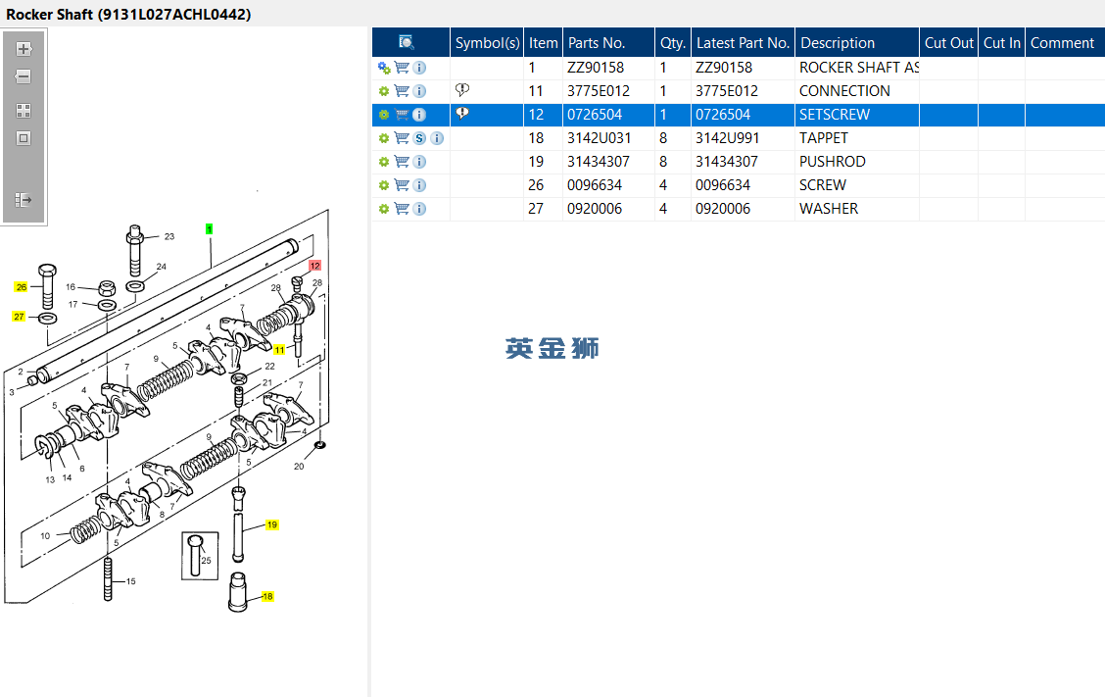Click the double-gear icon for ROCKER SHAFT row

(384, 68)
